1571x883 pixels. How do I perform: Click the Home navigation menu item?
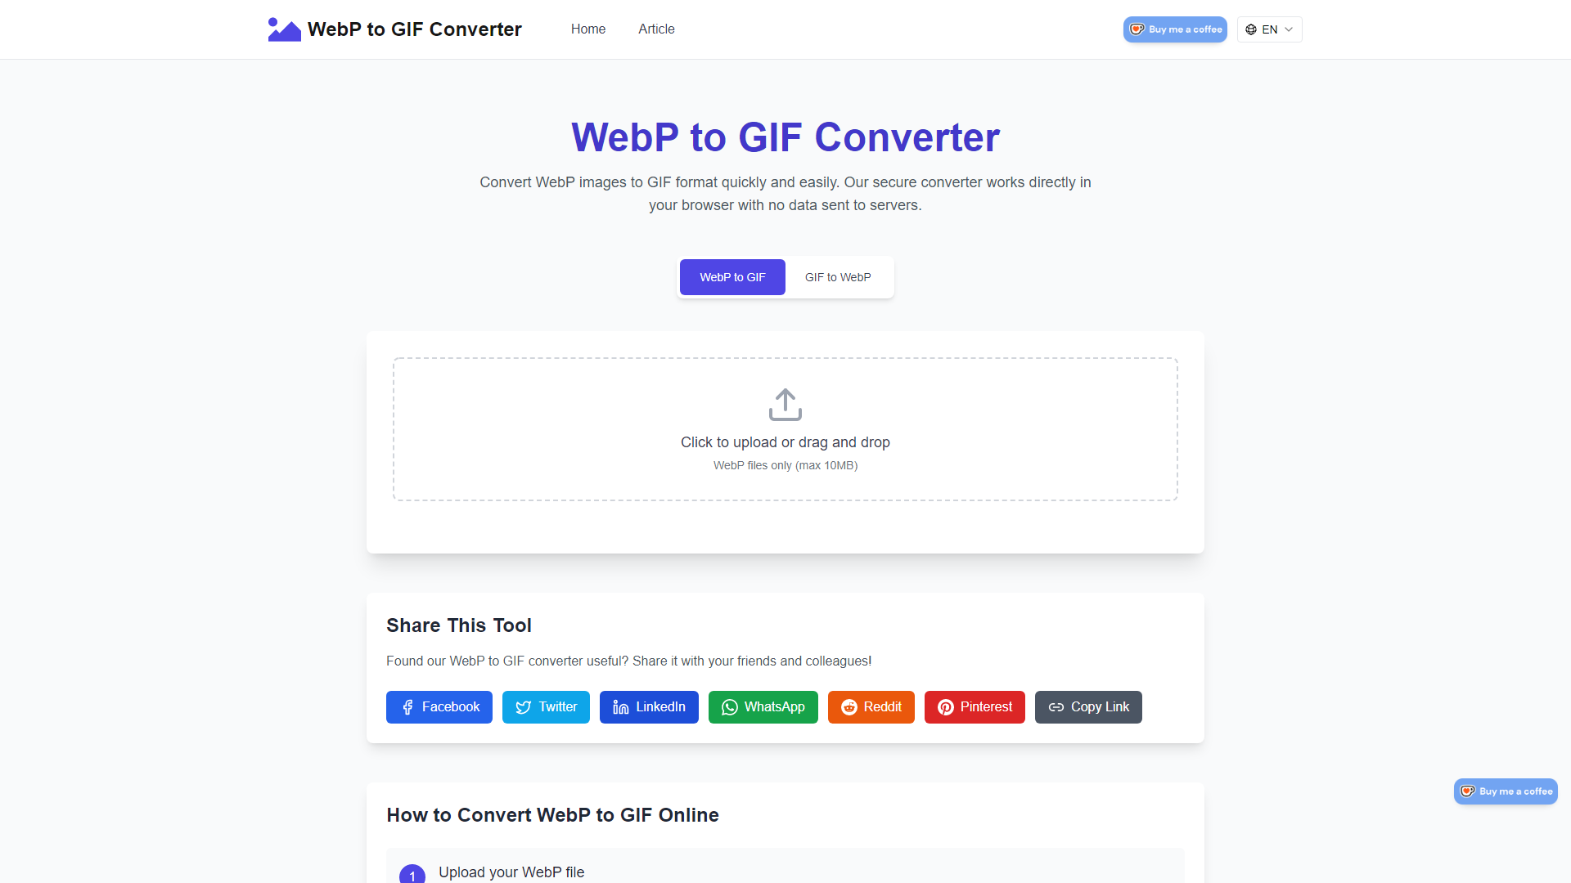pos(587,29)
